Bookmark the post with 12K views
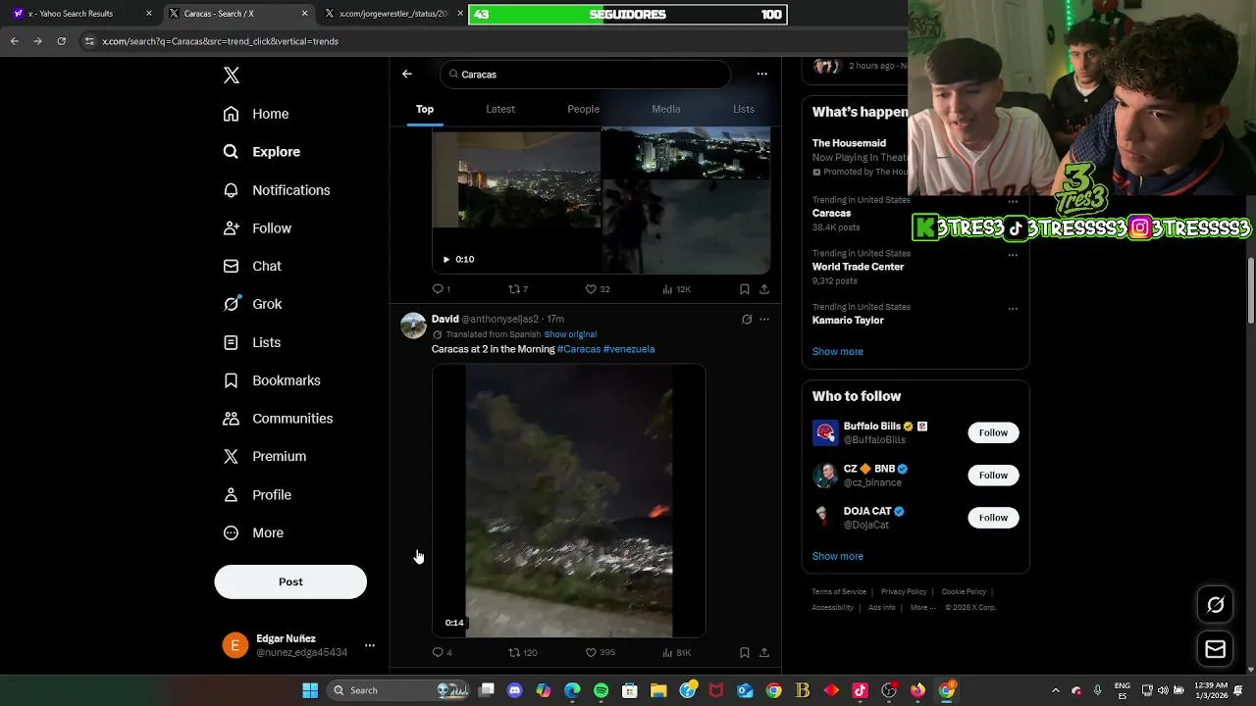This screenshot has height=706, width=1256. pos(745,289)
